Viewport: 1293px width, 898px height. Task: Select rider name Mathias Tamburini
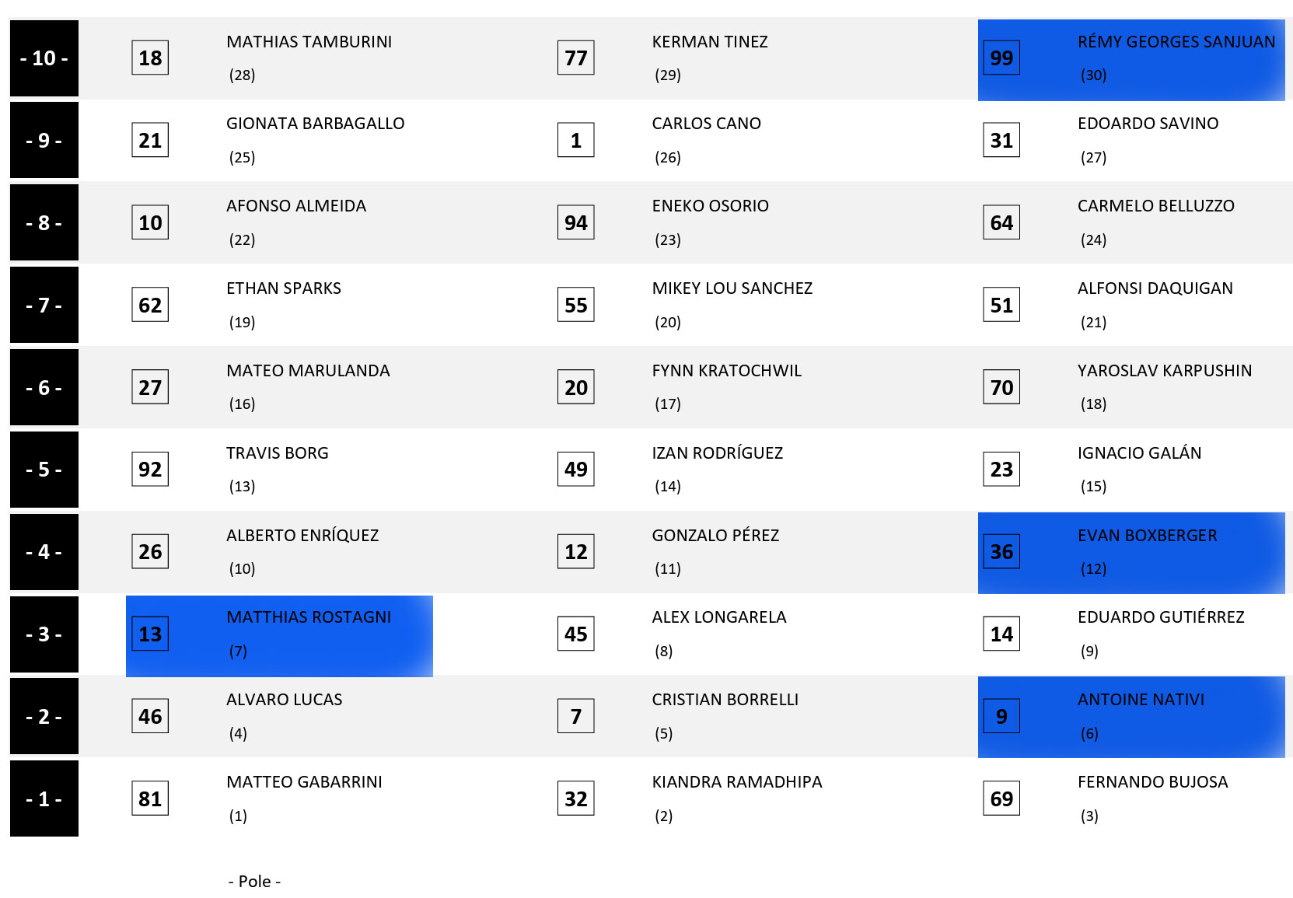pos(309,42)
